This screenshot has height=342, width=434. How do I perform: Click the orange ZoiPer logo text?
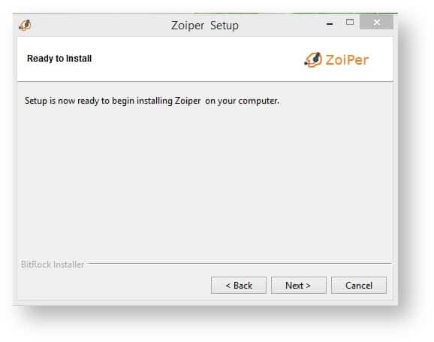pos(347,60)
